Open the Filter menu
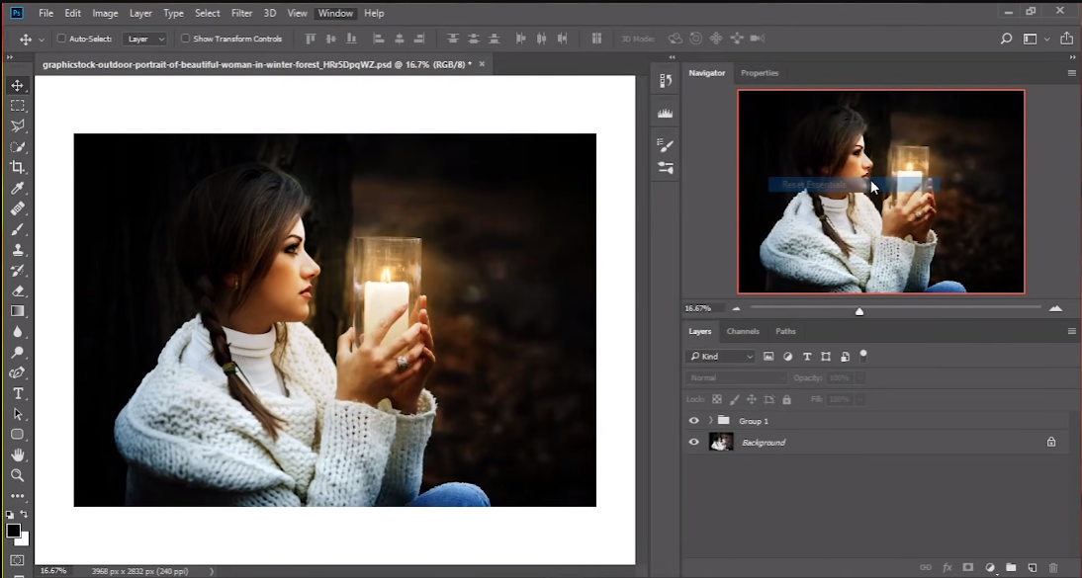Viewport: 1082px width, 578px height. [241, 13]
